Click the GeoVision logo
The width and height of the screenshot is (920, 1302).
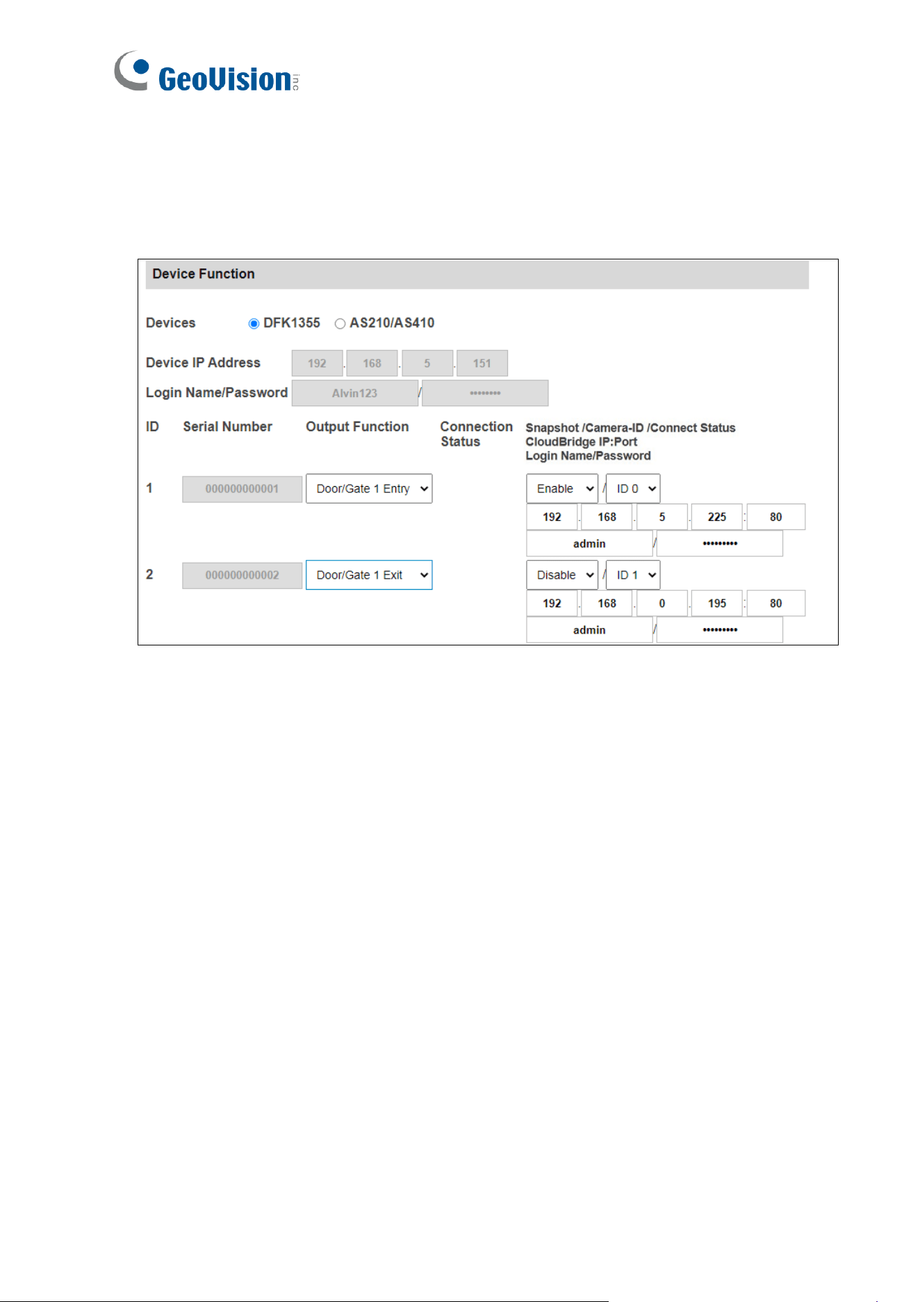point(206,71)
